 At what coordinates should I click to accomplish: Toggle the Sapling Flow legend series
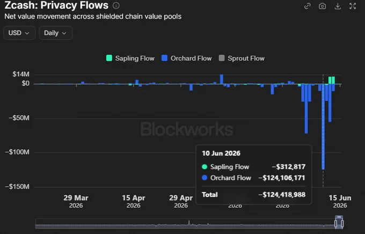pos(130,58)
